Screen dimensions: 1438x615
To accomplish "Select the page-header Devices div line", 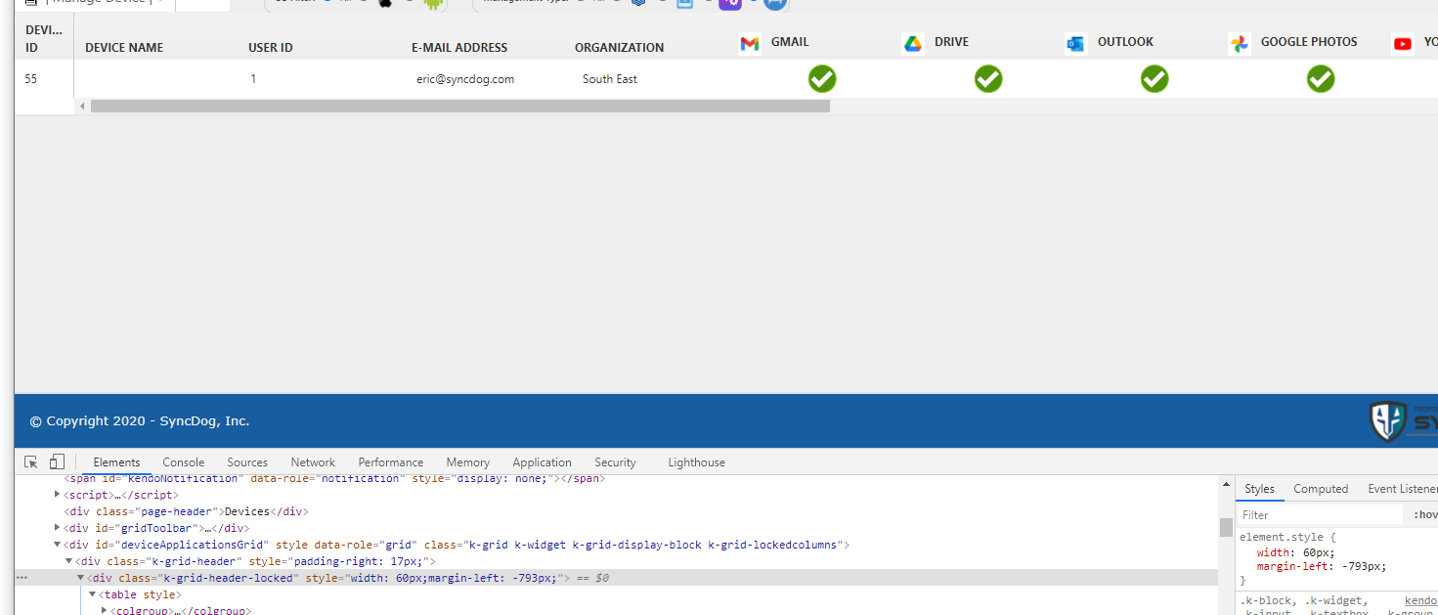I will pyautogui.click(x=186, y=511).
